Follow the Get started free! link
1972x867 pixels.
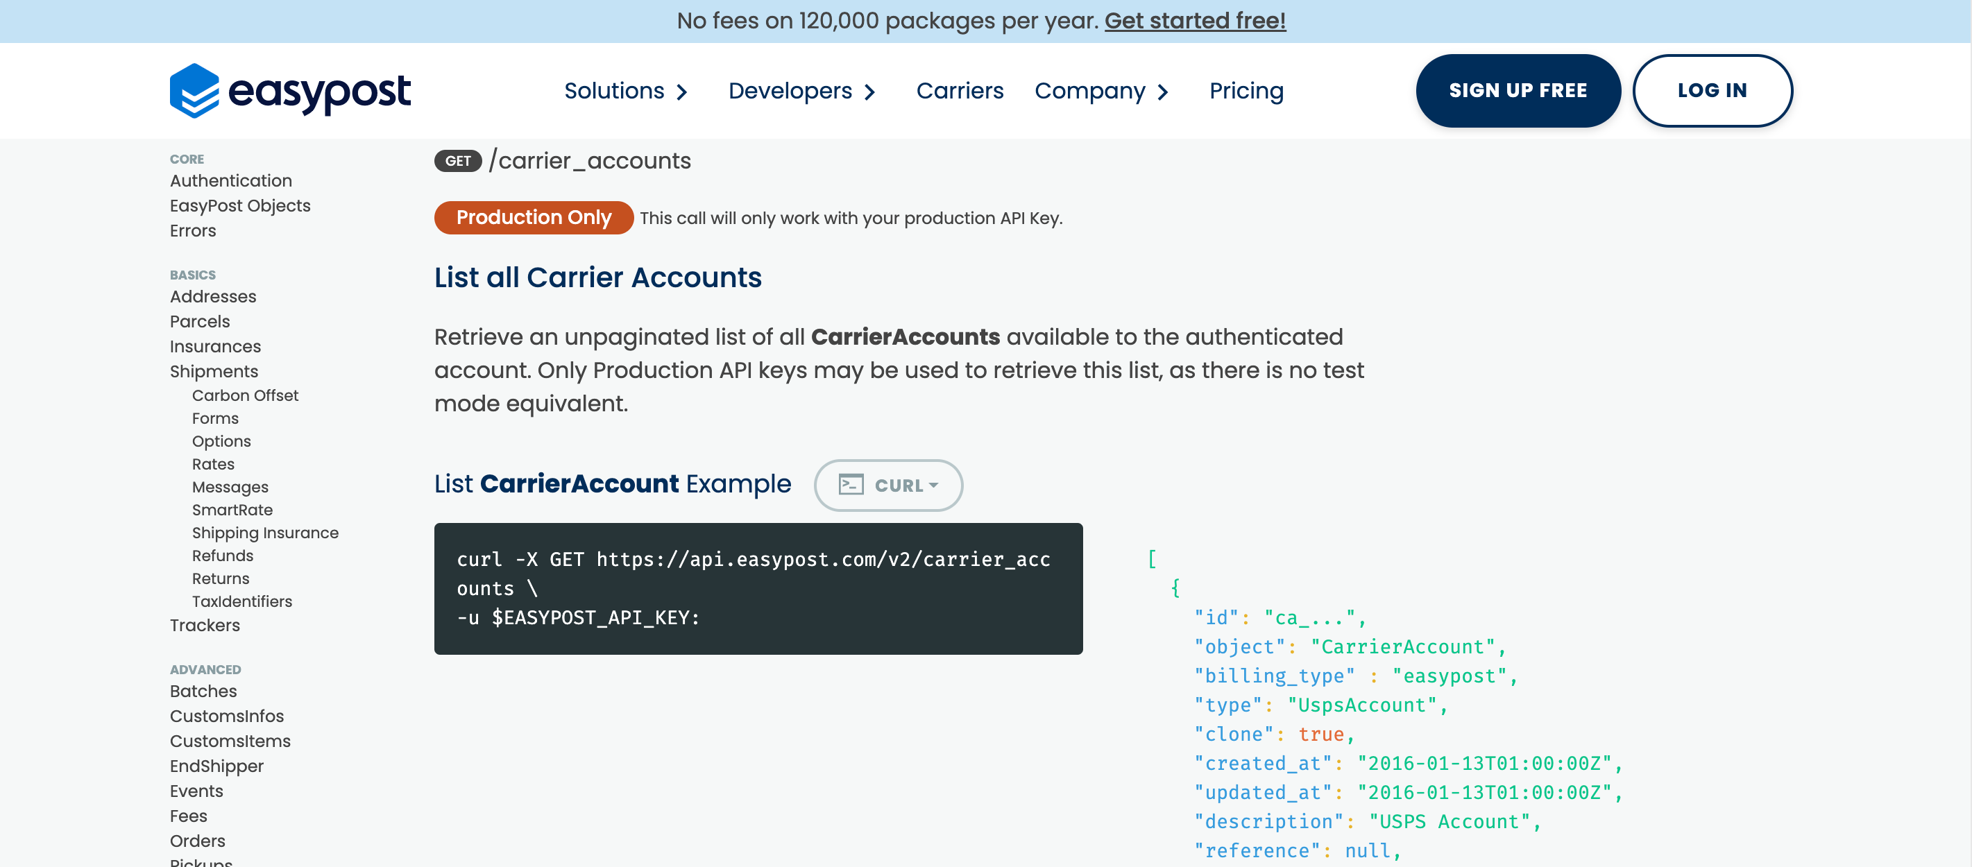[1194, 21]
